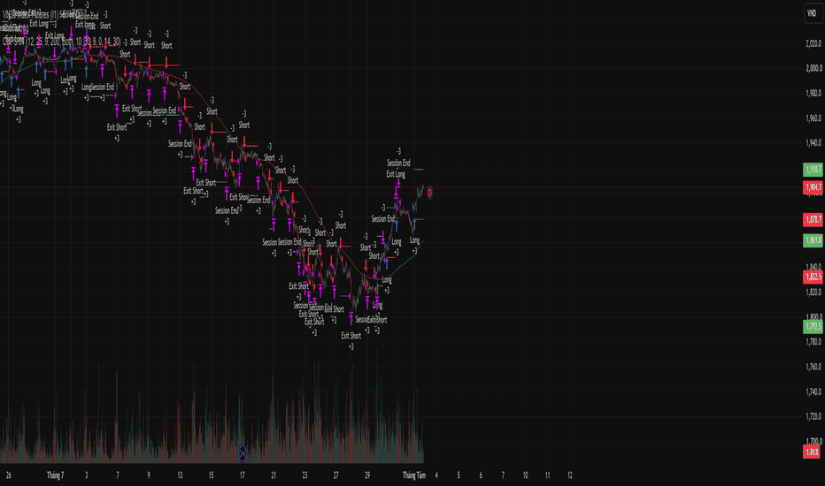Select the red 1,878.7 price tag
825x486 pixels.
tap(813, 219)
